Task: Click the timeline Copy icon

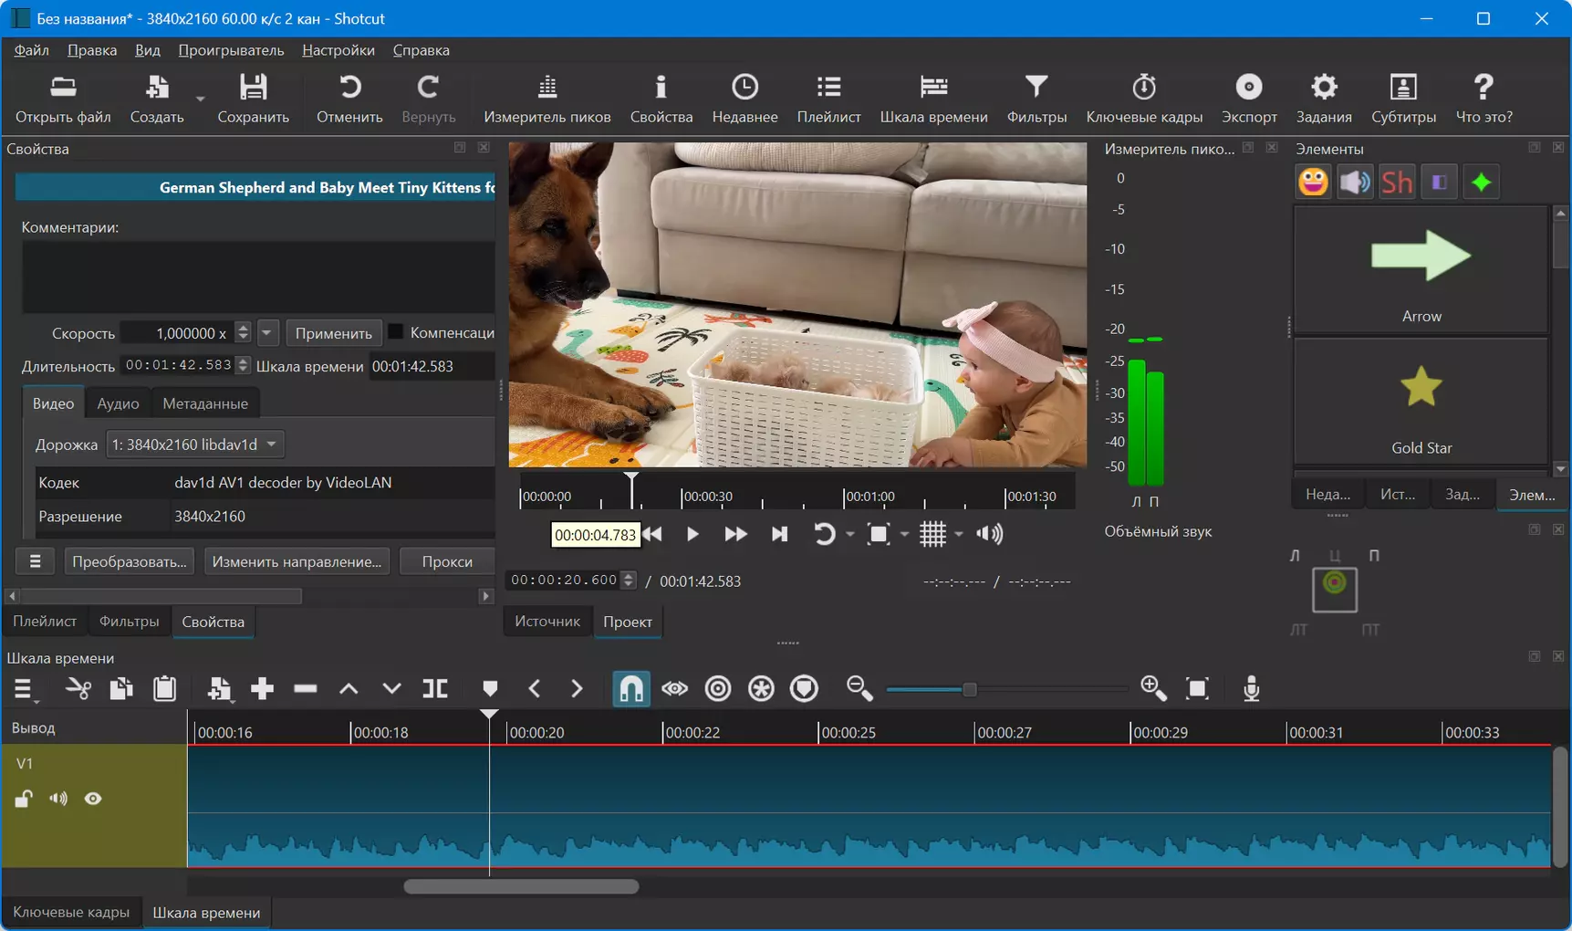Action: pos(121,688)
